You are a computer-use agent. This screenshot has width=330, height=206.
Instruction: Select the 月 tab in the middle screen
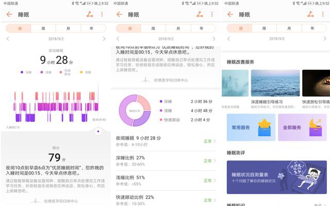tap(178, 28)
